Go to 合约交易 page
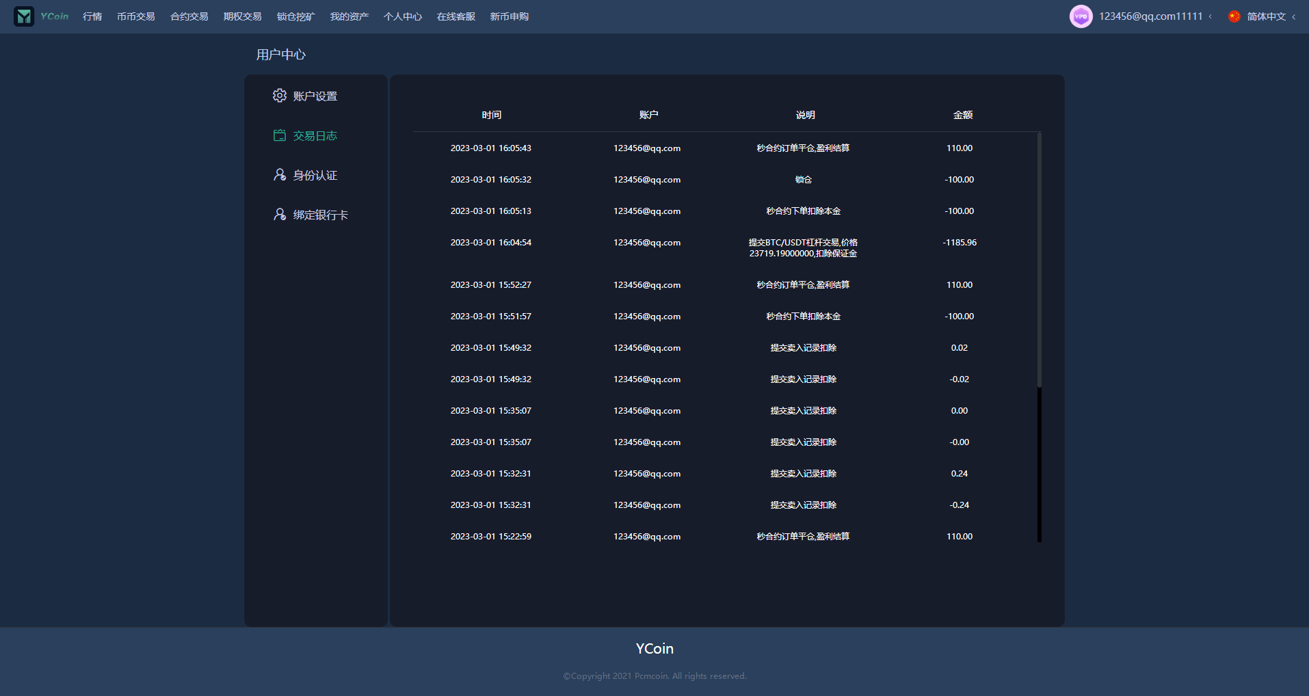Viewport: 1309px width, 696px height. 189,16
